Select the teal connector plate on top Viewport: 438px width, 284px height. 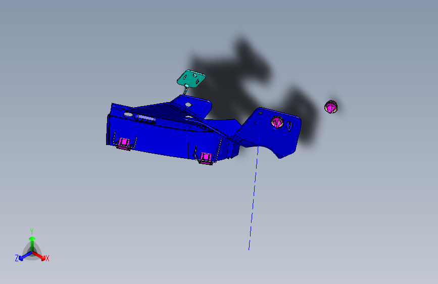[x=191, y=79]
